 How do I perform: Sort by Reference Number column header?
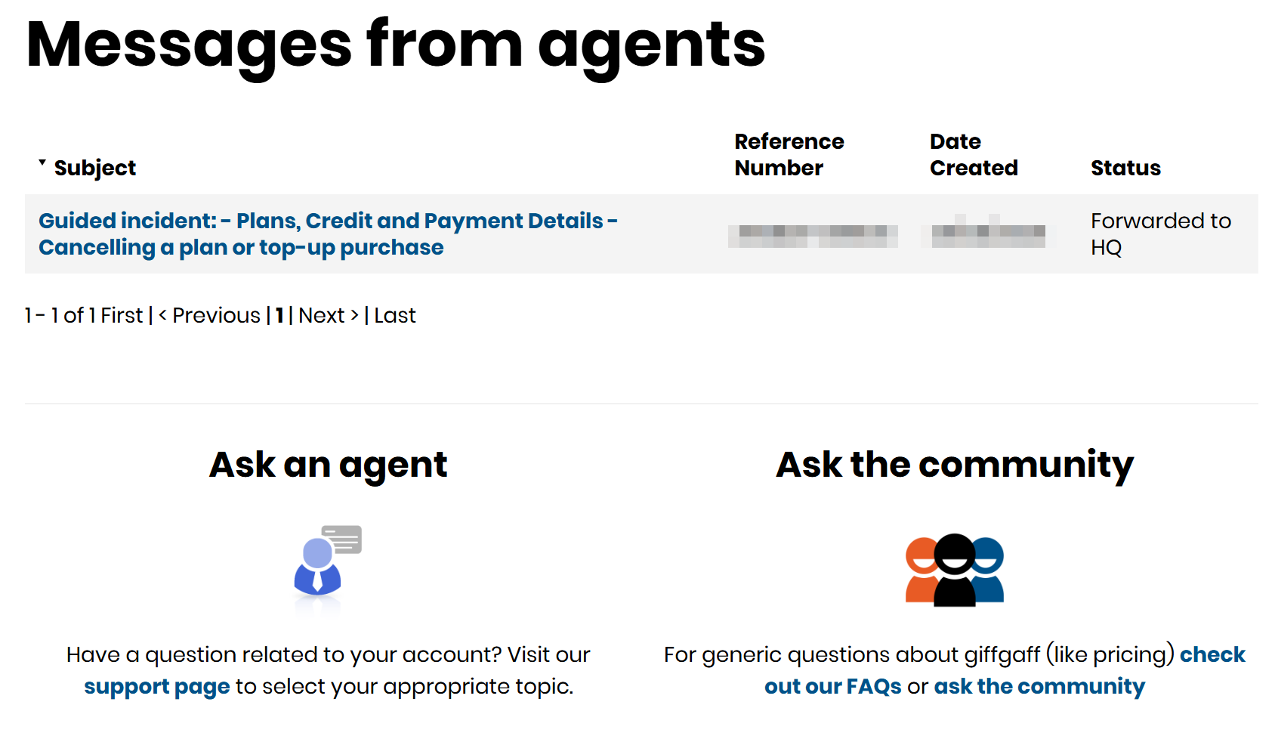point(789,154)
